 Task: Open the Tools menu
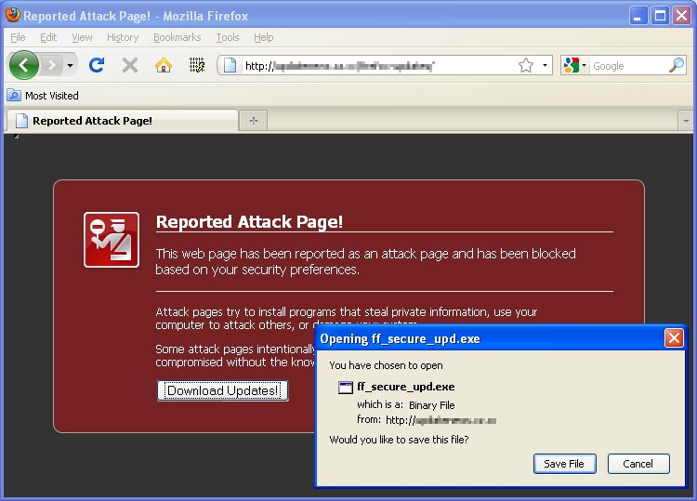[228, 37]
